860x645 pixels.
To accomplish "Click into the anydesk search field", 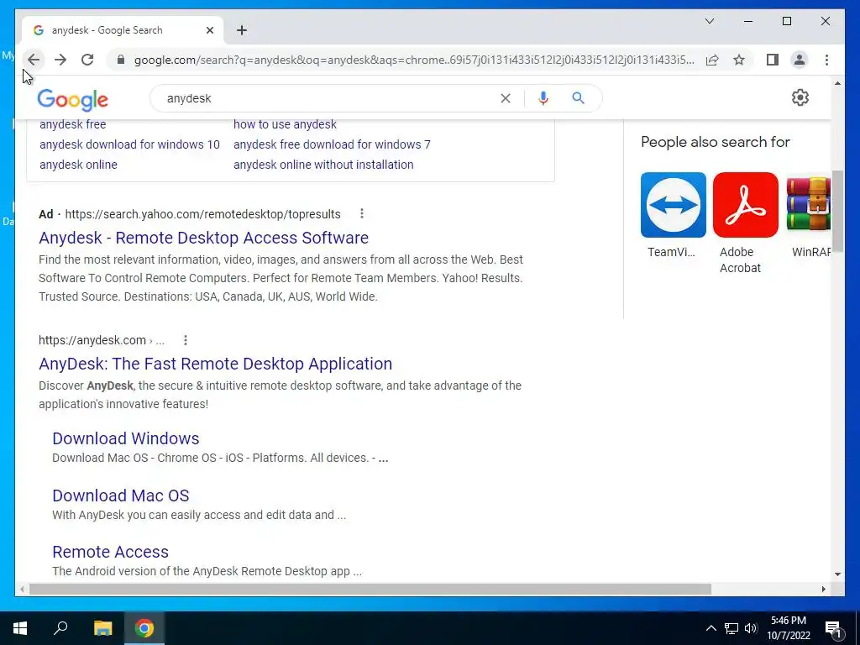I will pos(329,98).
